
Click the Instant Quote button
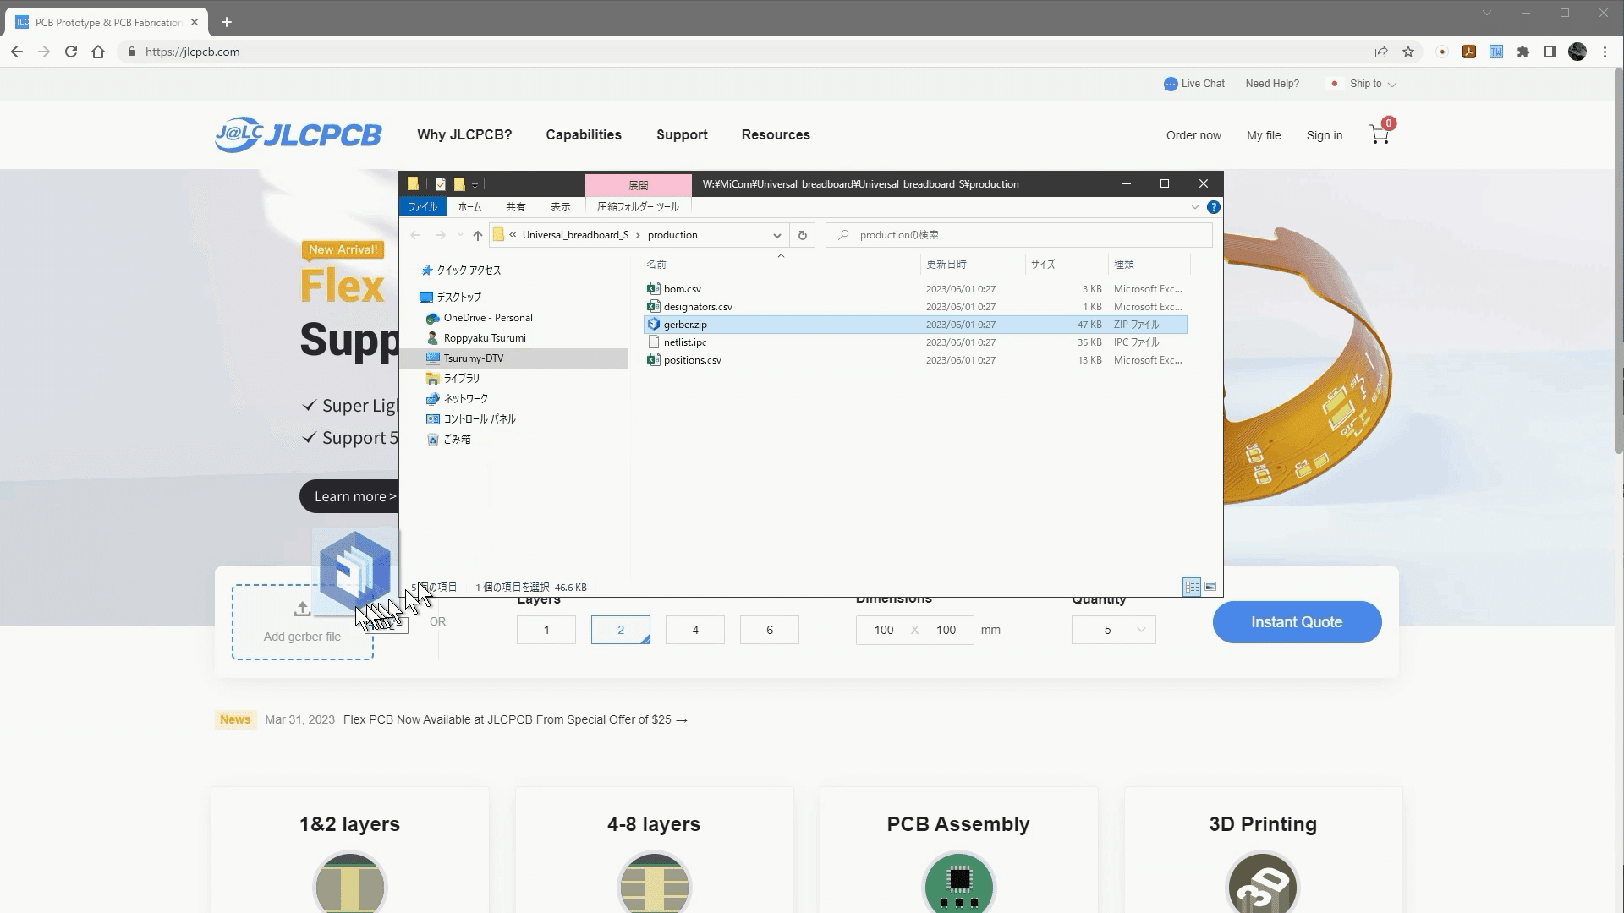click(x=1297, y=622)
